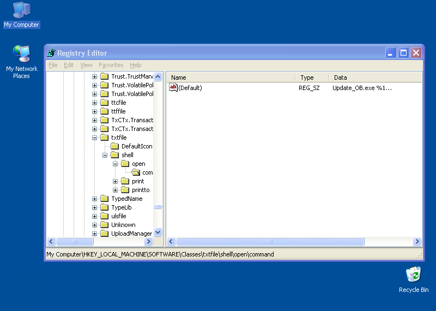Click the Update_OB.exe %1 data cell
Image resolution: width=436 pixels, height=311 pixels.
click(x=362, y=88)
